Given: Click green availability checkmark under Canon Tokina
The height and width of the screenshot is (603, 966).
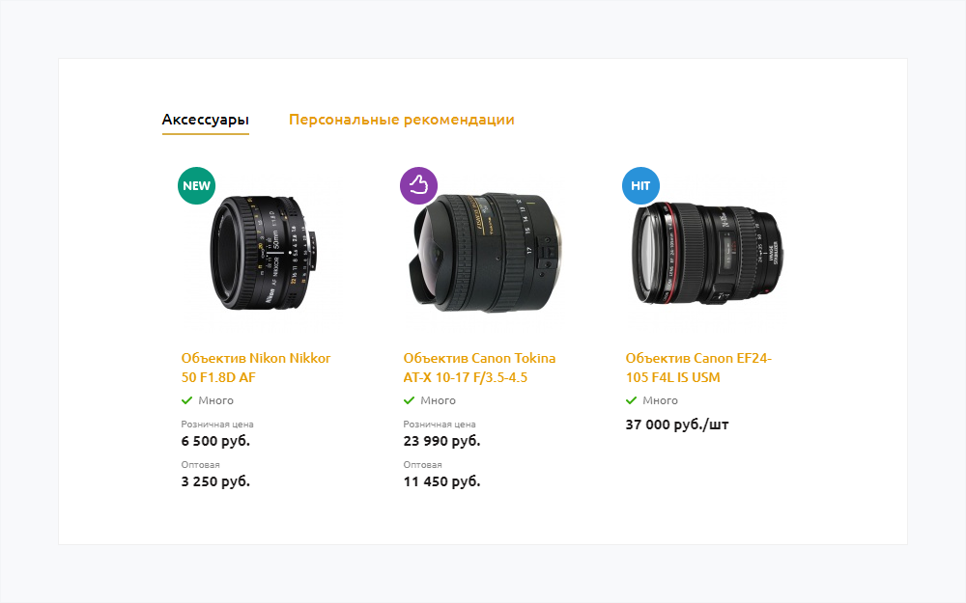Looking at the screenshot, I should 409,400.
